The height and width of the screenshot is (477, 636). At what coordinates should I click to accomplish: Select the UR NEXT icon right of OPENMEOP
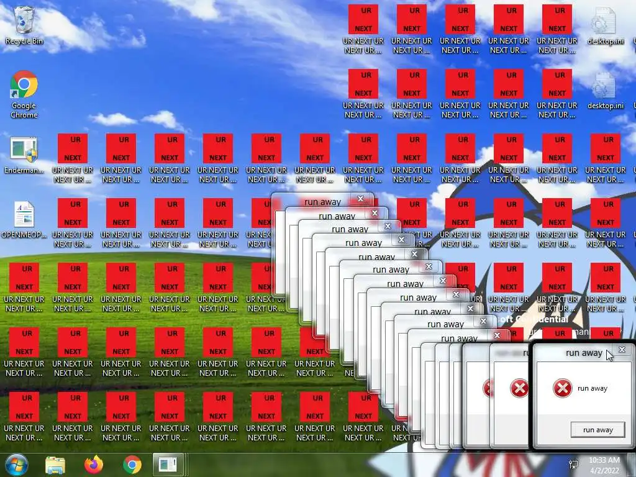[x=73, y=224]
